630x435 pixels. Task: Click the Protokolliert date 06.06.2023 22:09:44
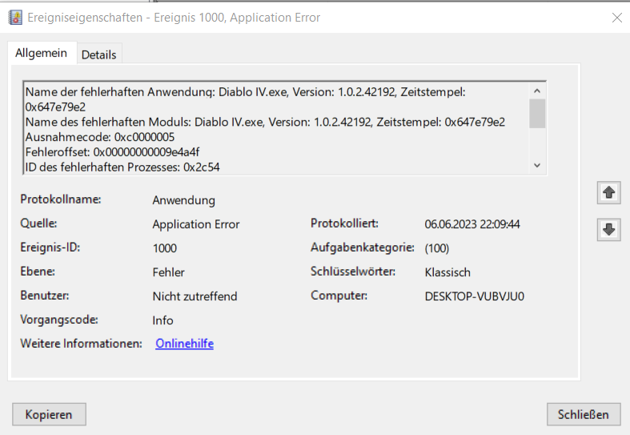tap(472, 224)
